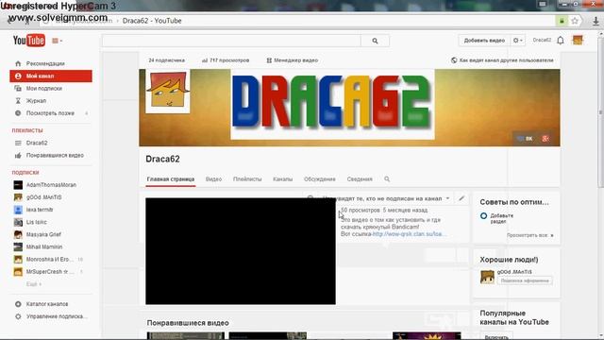The width and height of the screenshot is (604, 340).
Task: Click the Draca62 channel banner image
Action: coord(349,108)
